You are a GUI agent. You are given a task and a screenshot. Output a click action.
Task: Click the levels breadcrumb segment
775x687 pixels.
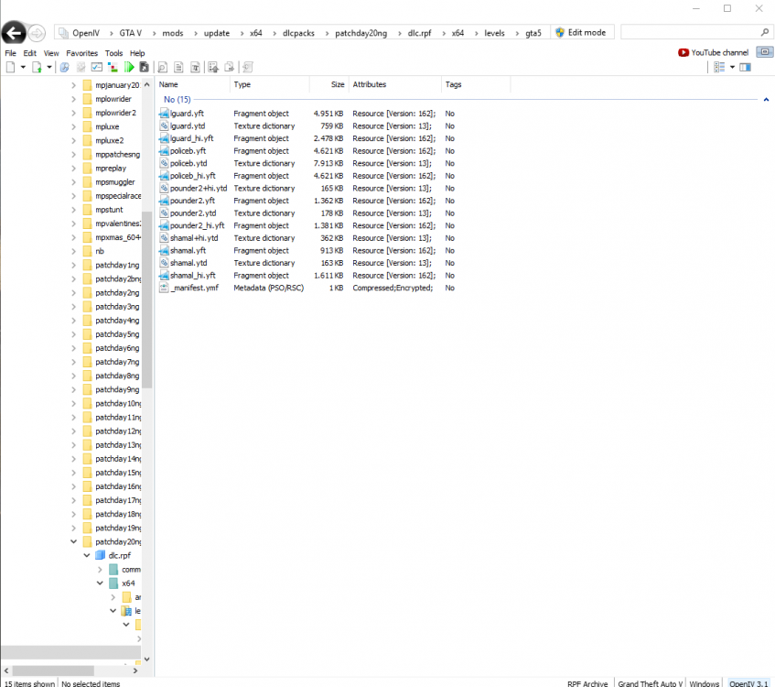coord(494,33)
